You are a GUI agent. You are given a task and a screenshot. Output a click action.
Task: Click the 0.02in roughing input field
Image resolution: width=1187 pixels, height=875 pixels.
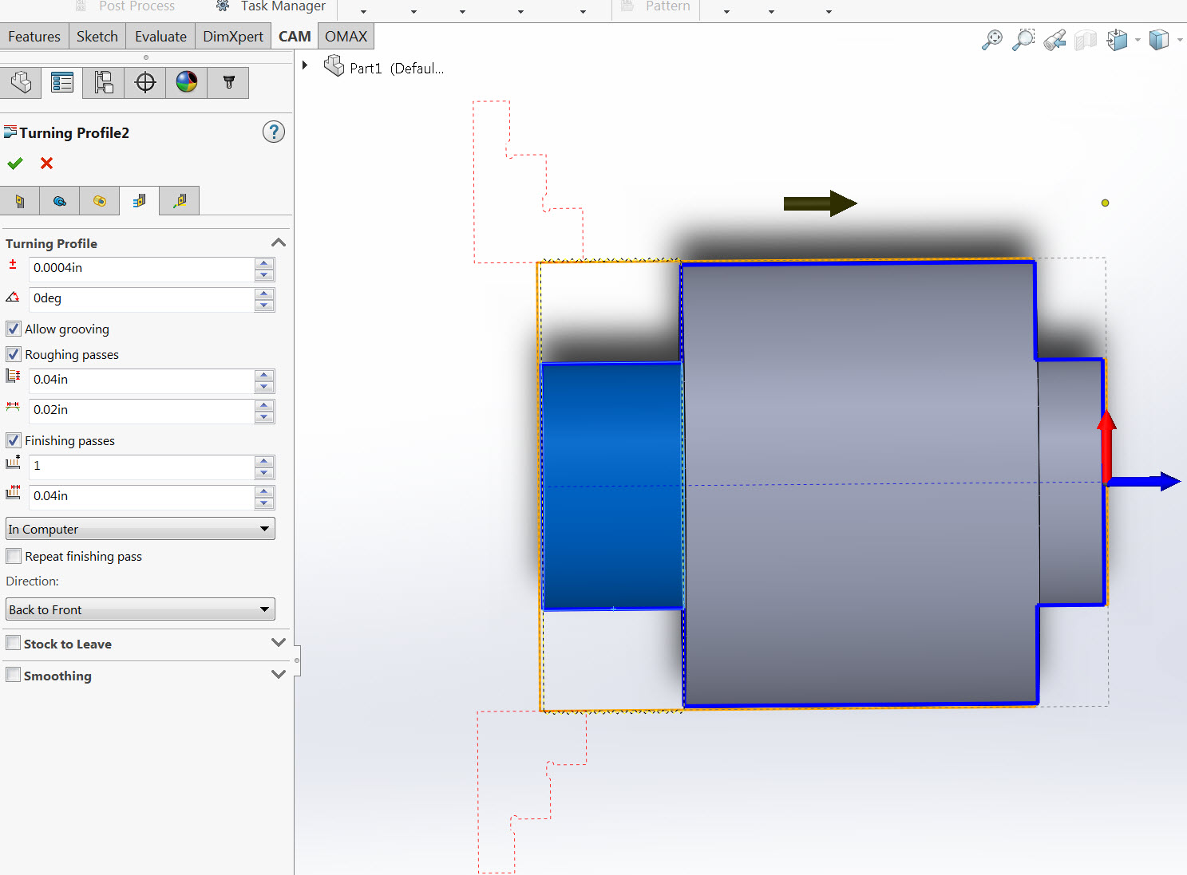point(141,411)
